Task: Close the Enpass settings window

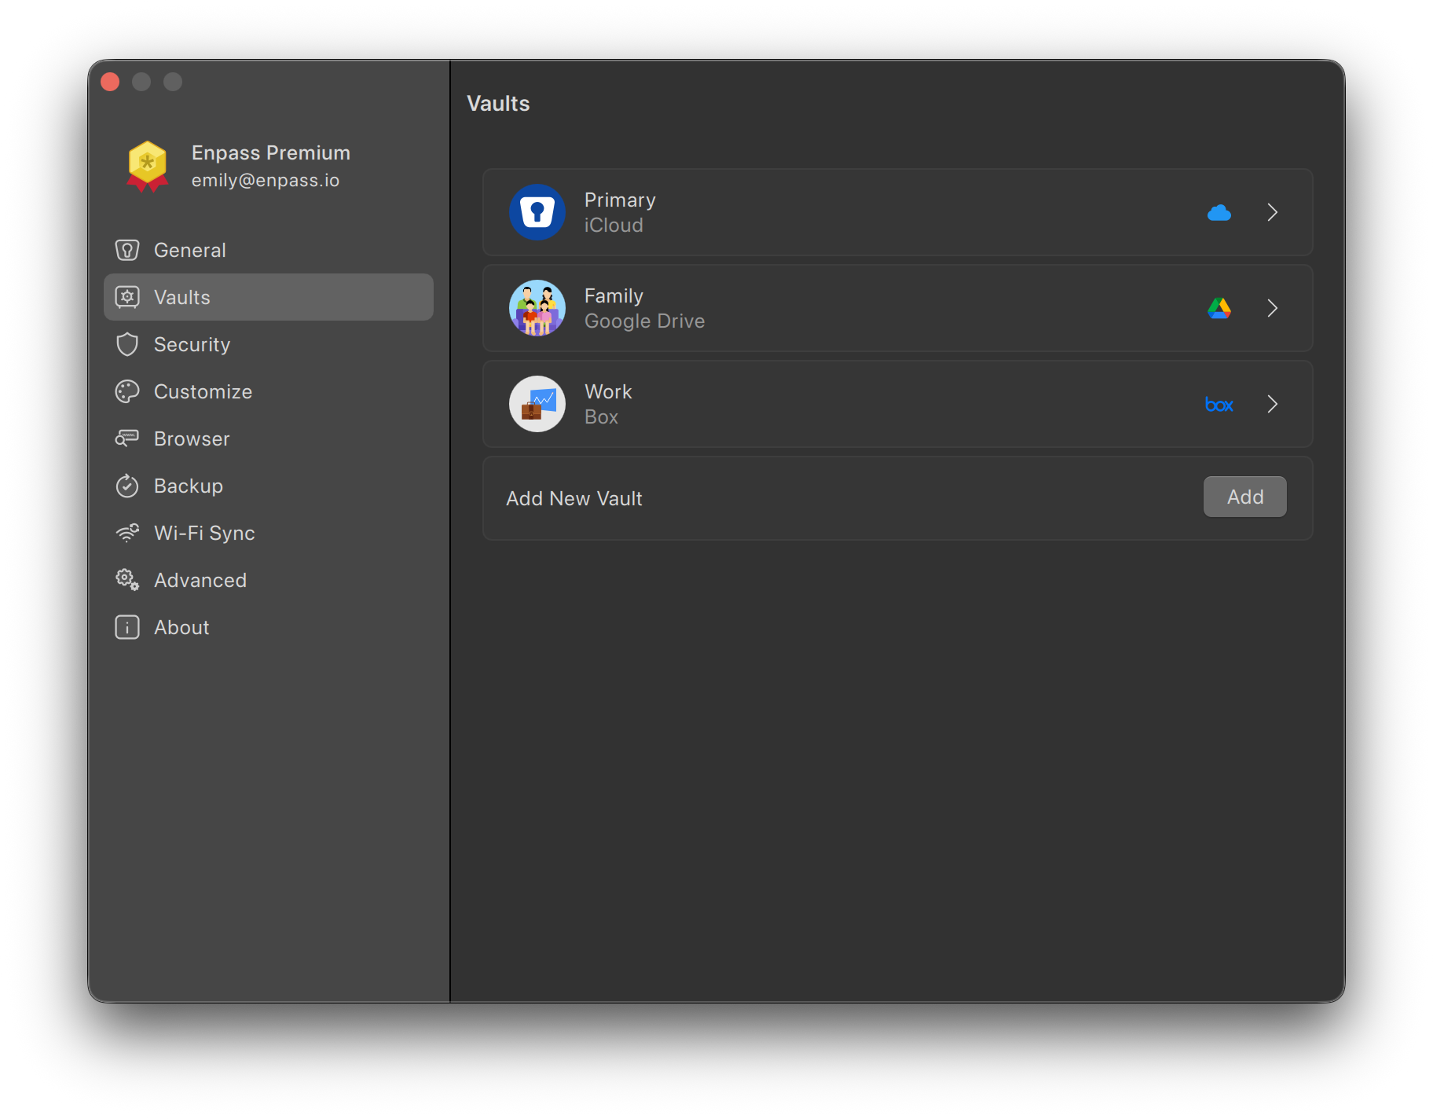Action: click(x=110, y=82)
